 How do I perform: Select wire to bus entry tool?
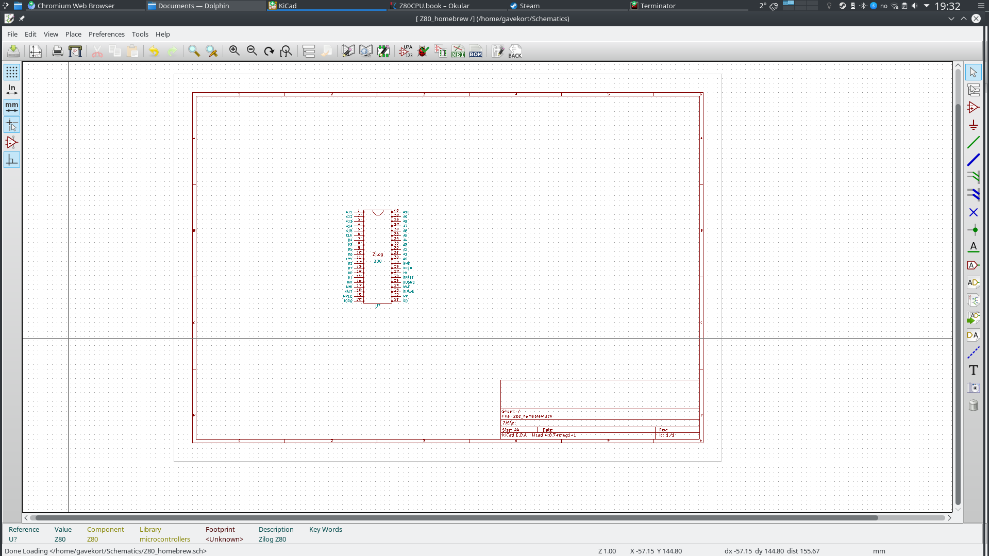(973, 177)
